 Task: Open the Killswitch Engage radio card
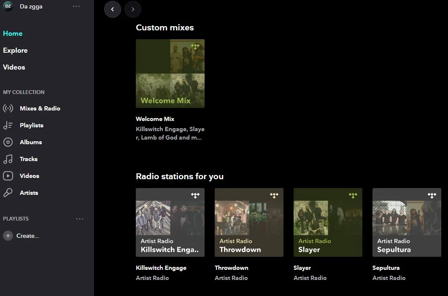170,222
